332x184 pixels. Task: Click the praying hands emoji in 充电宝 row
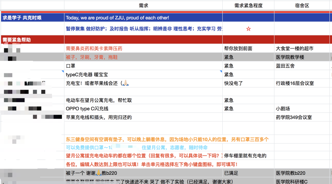pos(126,83)
